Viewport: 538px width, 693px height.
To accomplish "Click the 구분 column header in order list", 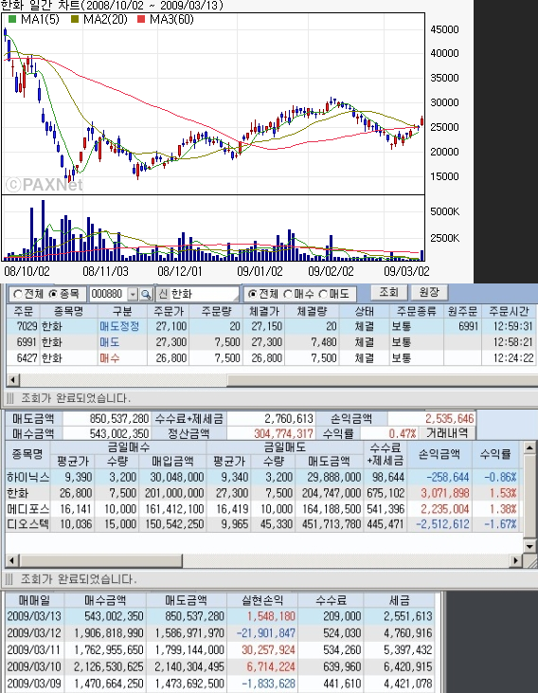I will pos(122,311).
